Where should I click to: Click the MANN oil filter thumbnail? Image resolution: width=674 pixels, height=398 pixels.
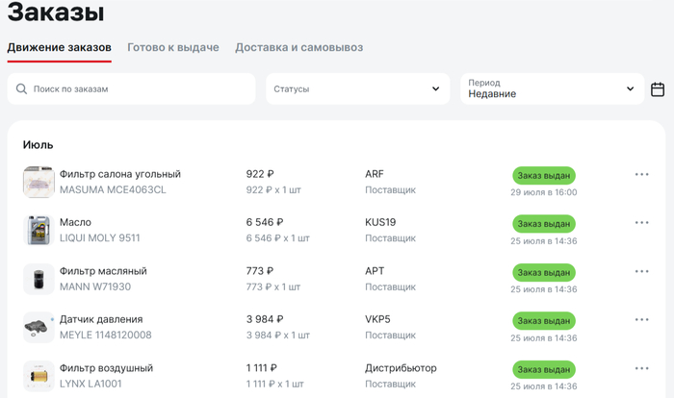(x=39, y=279)
